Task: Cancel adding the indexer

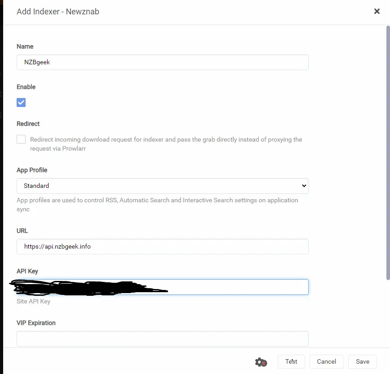Action: 326,361
